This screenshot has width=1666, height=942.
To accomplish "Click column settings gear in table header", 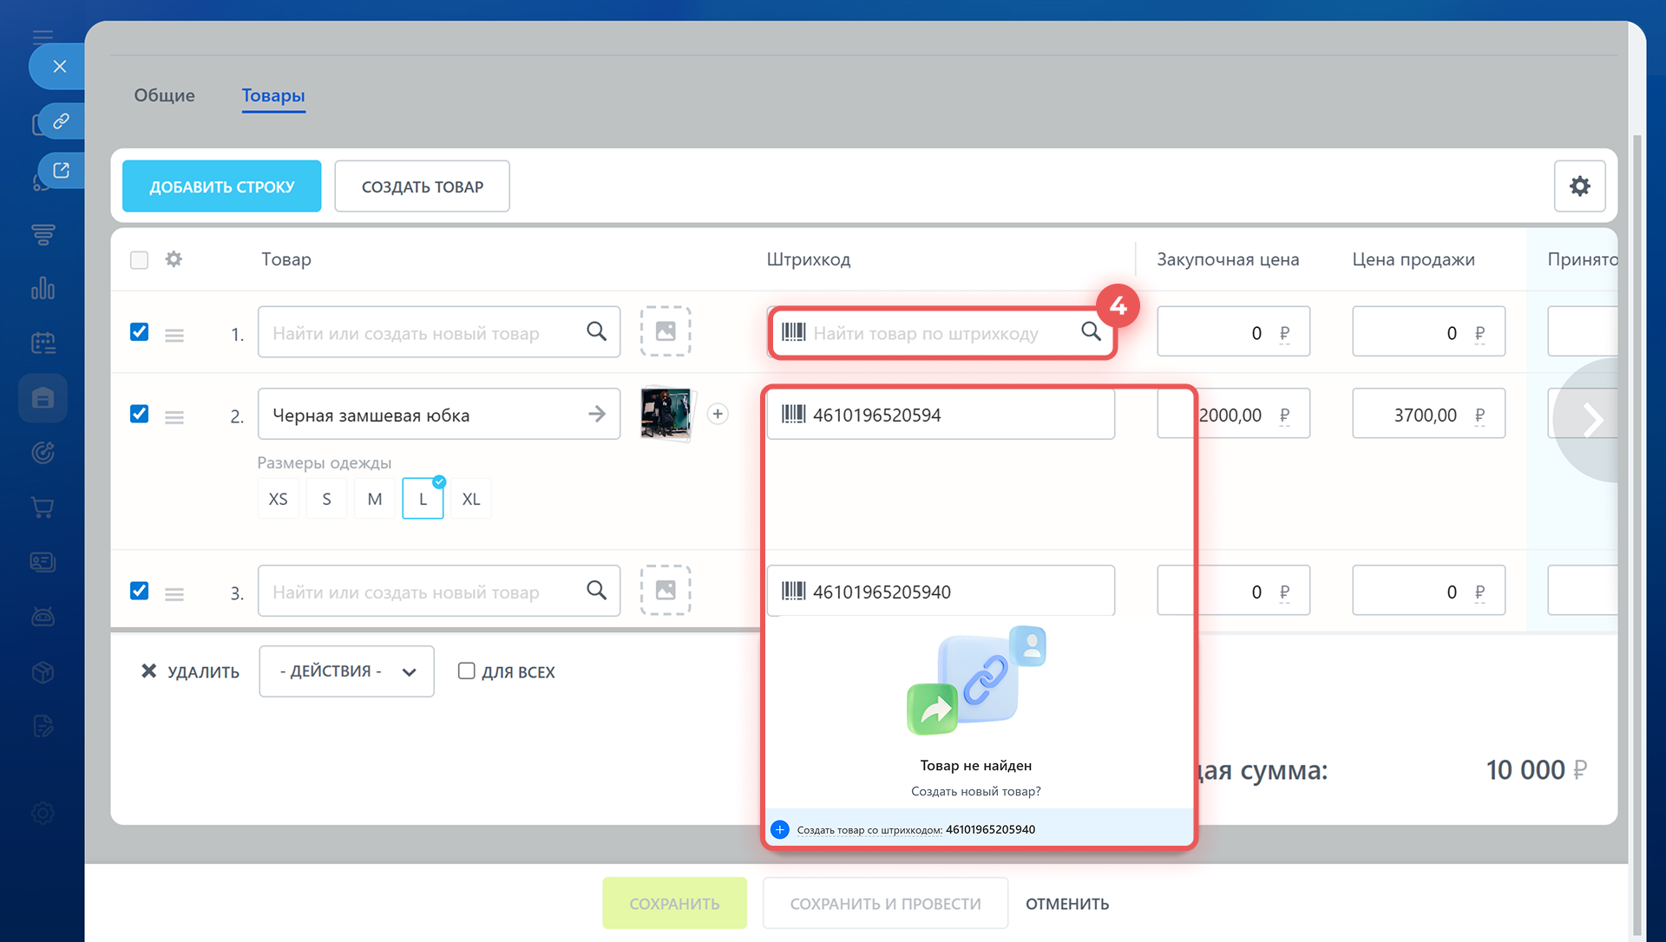I will (x=174, y=259).
